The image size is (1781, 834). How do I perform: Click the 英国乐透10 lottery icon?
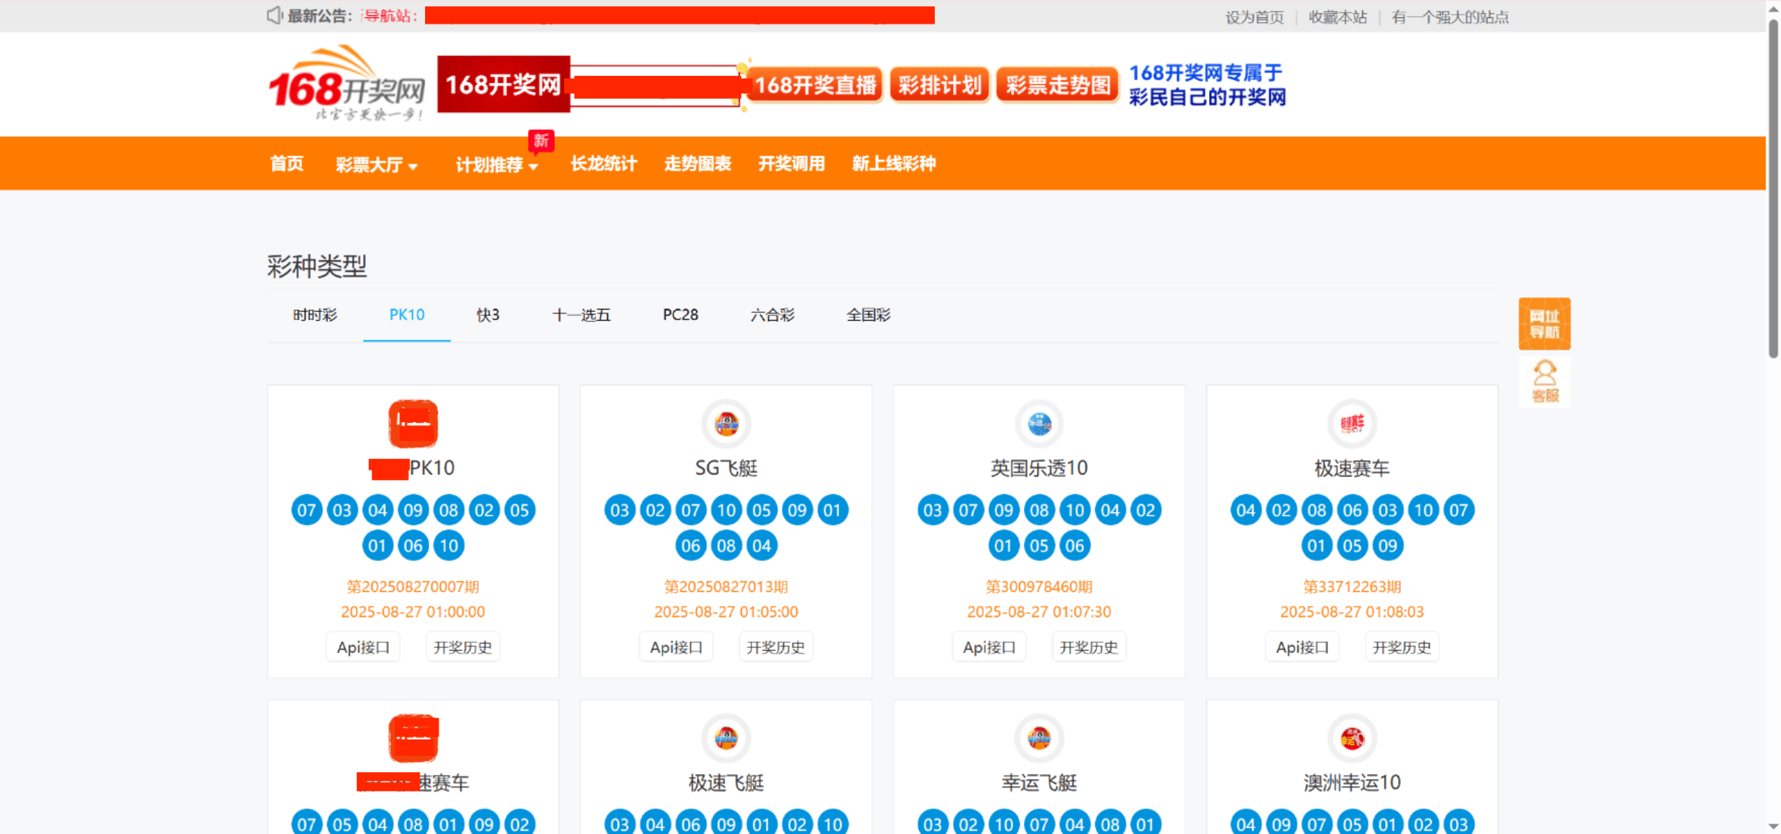1039,424
